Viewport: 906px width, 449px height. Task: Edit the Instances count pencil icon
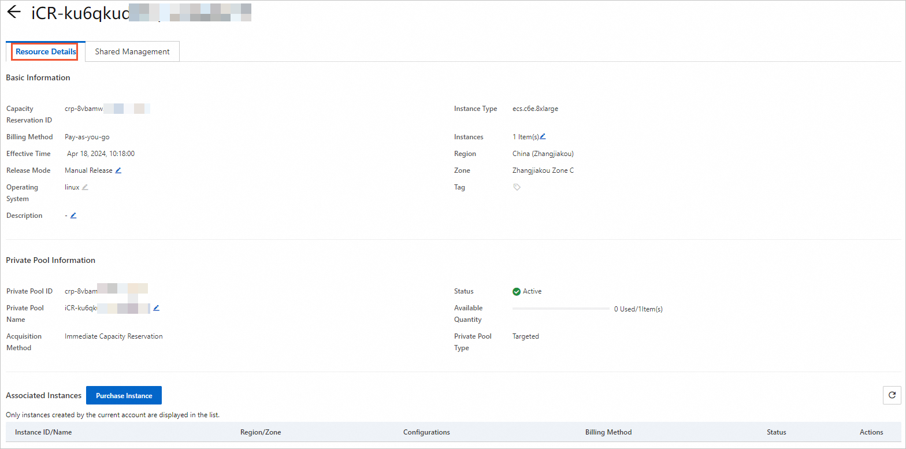point(543,137)
